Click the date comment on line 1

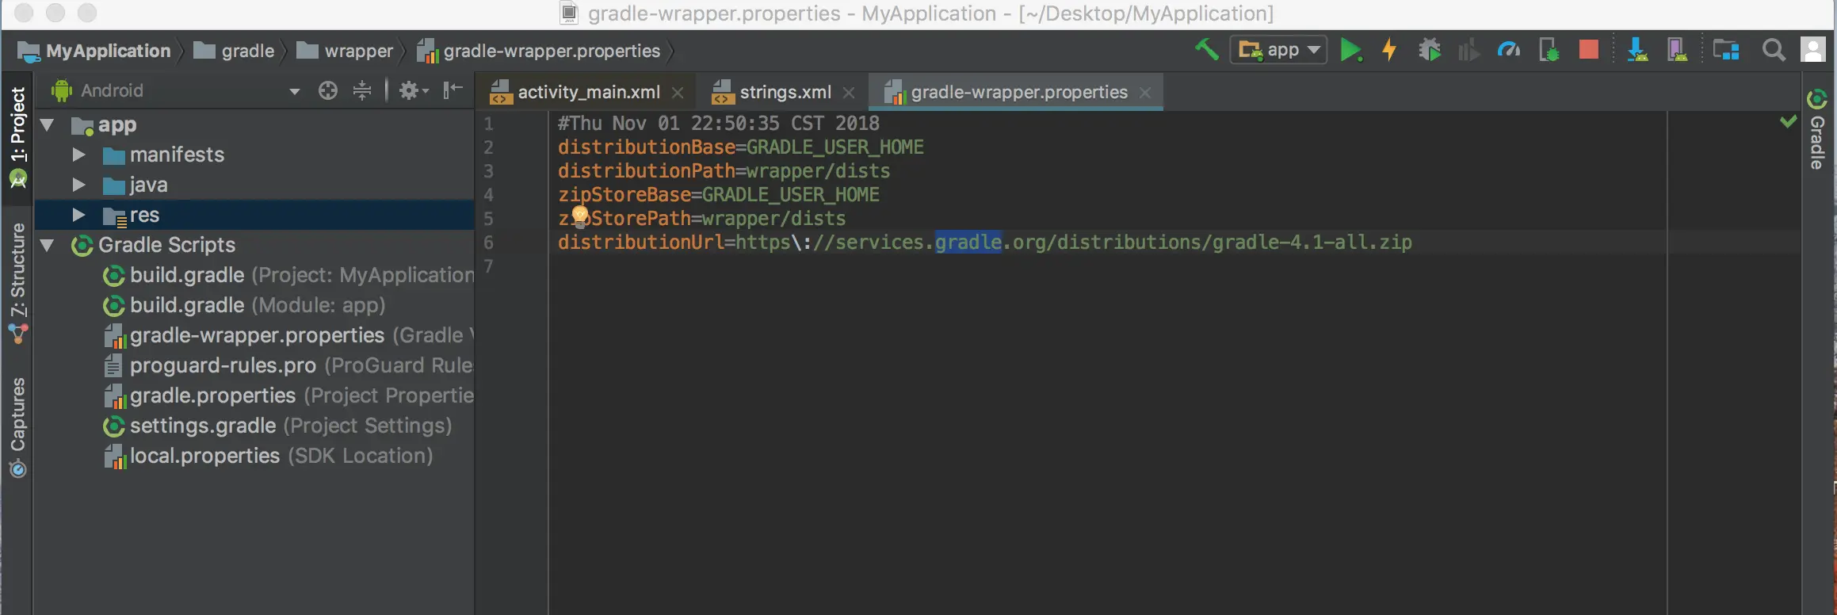pos(718,123)
